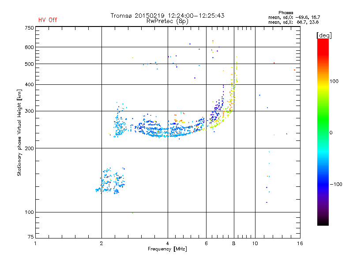This screenshot has width=353, height=265.
Task: Click the y-axis tick label '75'
Action: pos(31,237)
